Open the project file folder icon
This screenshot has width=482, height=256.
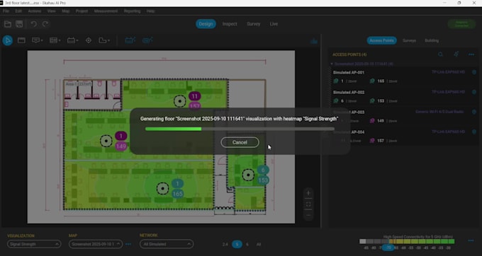click(x=8, y=24)
